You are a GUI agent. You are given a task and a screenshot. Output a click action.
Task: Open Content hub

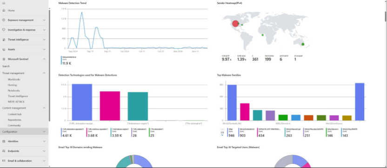(14, 114)
